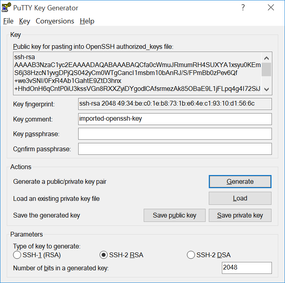Image resolution: width=285 pixels, height=283 pixels.
Task: Click the PuTTY key icon in title bar
Action: point(7,8)
